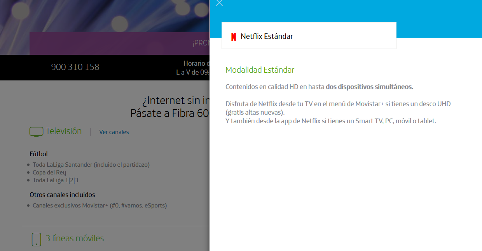The width and height of the screenshot is (482, 251).
Task: Click the phone number 900 310 158
Action: (x=75, y=67)
